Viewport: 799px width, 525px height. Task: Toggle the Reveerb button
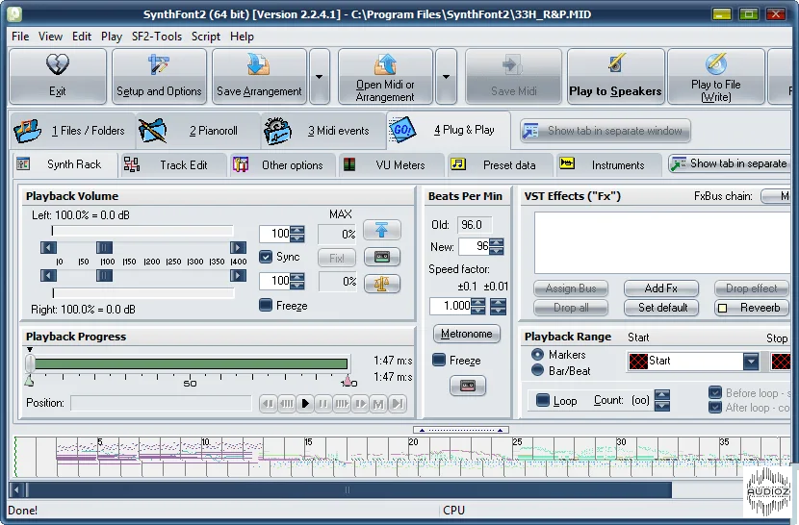[752, 308]
